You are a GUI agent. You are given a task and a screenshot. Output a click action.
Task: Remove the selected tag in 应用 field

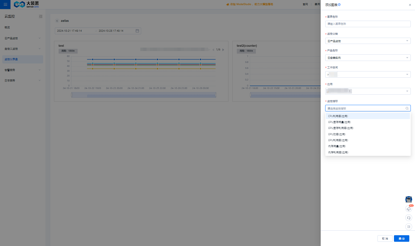pyautogui.click(x=350, y=91)
